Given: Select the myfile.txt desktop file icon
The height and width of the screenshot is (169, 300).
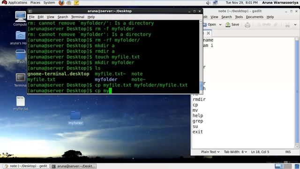Looking at the screenshot, I should coord(21,103).
